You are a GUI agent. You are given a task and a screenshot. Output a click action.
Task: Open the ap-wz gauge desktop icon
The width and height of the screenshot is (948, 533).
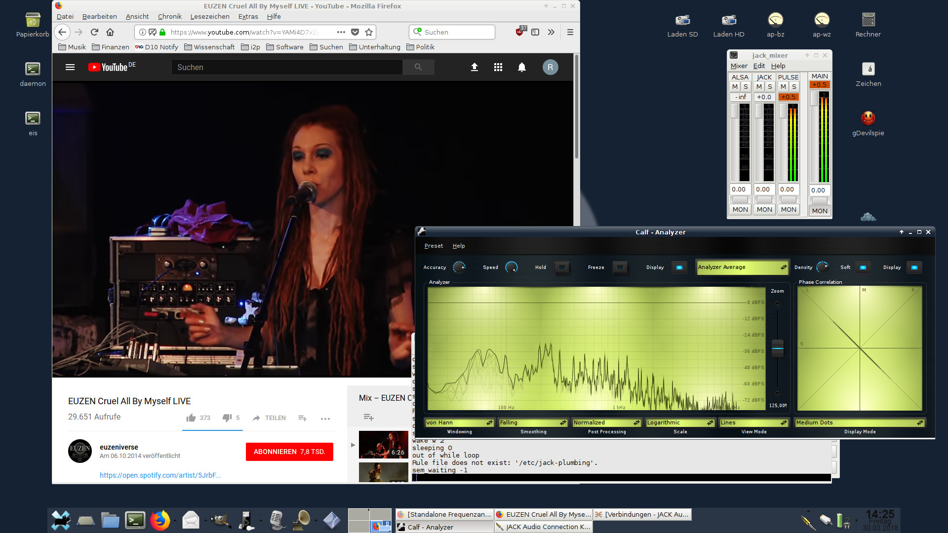point(822,25)
